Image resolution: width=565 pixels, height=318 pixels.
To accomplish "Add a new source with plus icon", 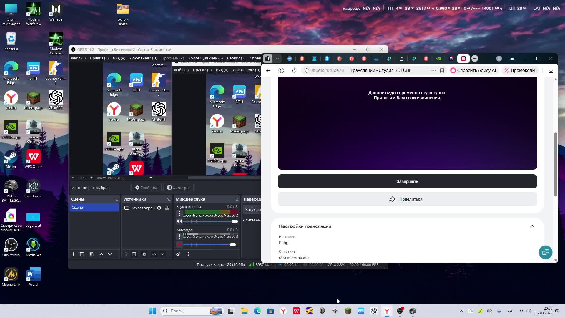I will tap(126, 254).
